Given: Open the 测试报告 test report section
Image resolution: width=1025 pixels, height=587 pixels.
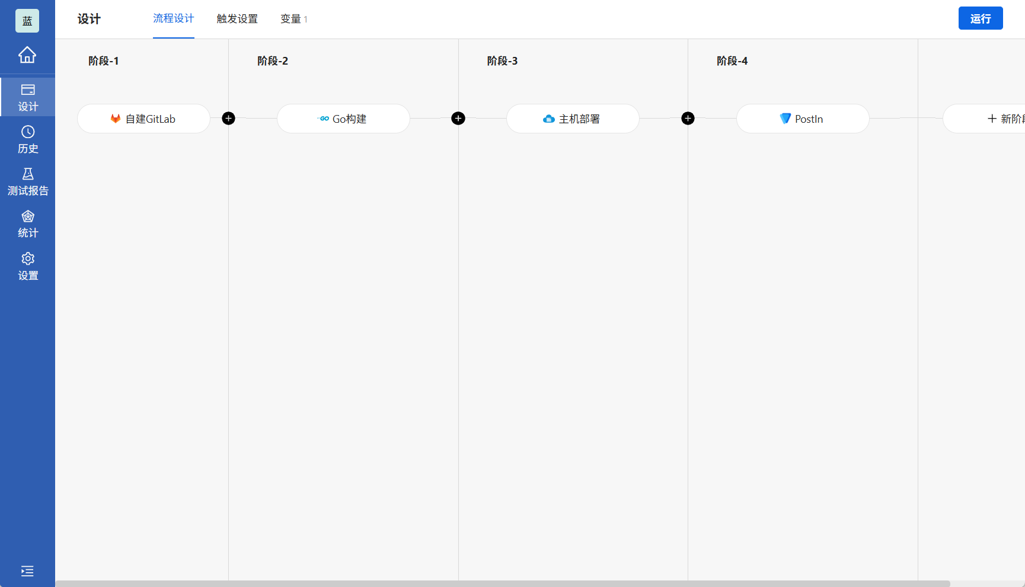Looking at the screenshot, I should click(28, 182).
